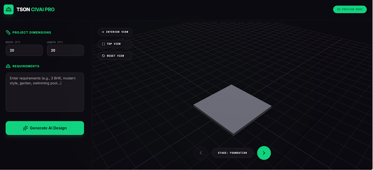Go to the previous construction stage
This screenshot has height=170, width=373.
pos(201,153)
